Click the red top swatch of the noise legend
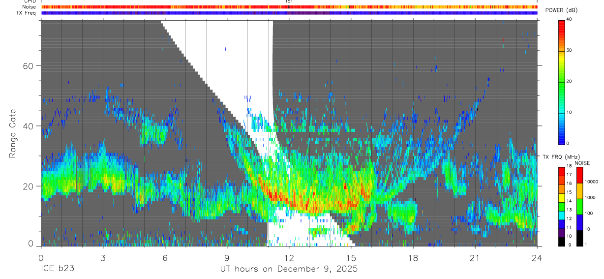 coord(579,175)
